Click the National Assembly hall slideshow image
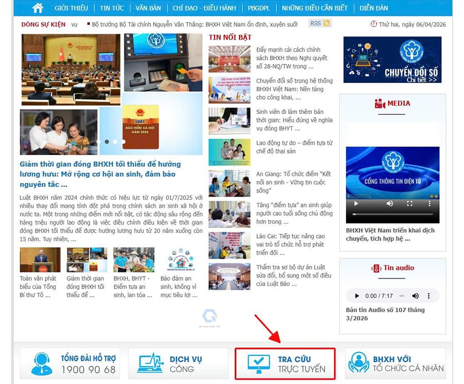Image resolution: width=464 pixels, height=384 pixels. click(71, 70)
